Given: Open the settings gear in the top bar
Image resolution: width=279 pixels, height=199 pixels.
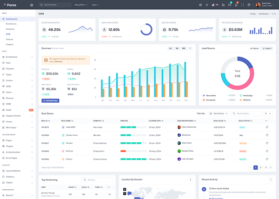Looking at the screenshot, I should click(200, 5).
